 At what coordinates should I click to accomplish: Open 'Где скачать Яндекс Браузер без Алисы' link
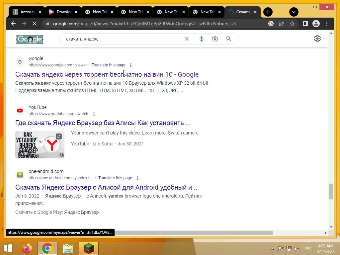(103, 123)
